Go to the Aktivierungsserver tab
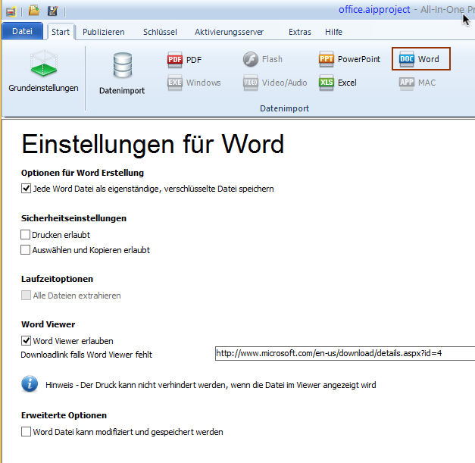 click(227, 32)
